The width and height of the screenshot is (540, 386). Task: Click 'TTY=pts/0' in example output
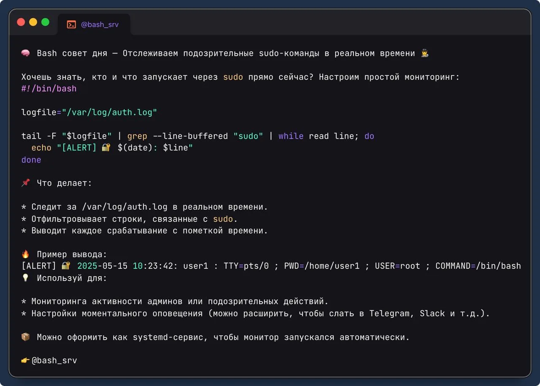[x=246, y=266]
